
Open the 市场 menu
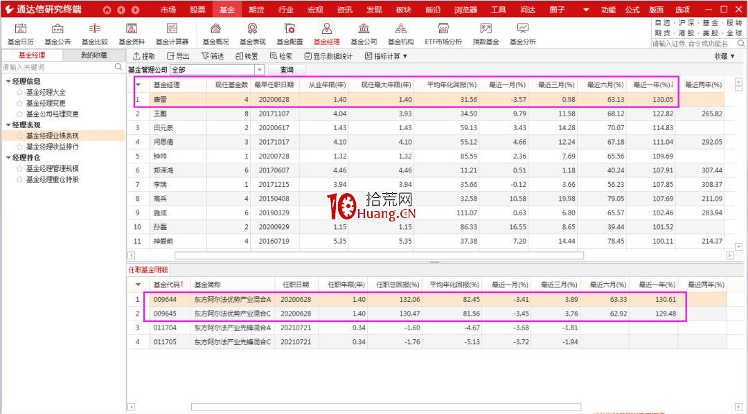click(168, 10)
